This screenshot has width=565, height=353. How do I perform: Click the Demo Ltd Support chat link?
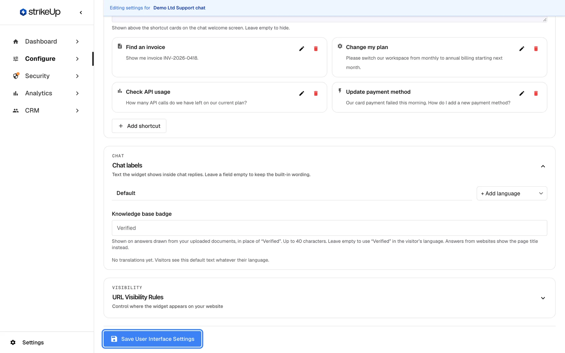pos(179,8)
